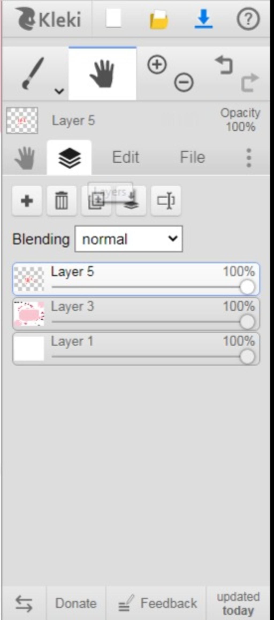274x620 pixels.
Task: Add a new layer
Action: tap(27, 201)
